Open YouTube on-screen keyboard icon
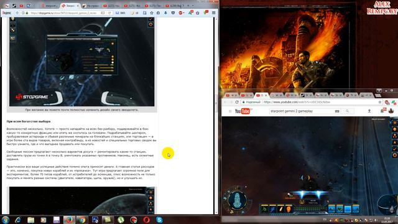398x224 pixels. click(337, 111)
